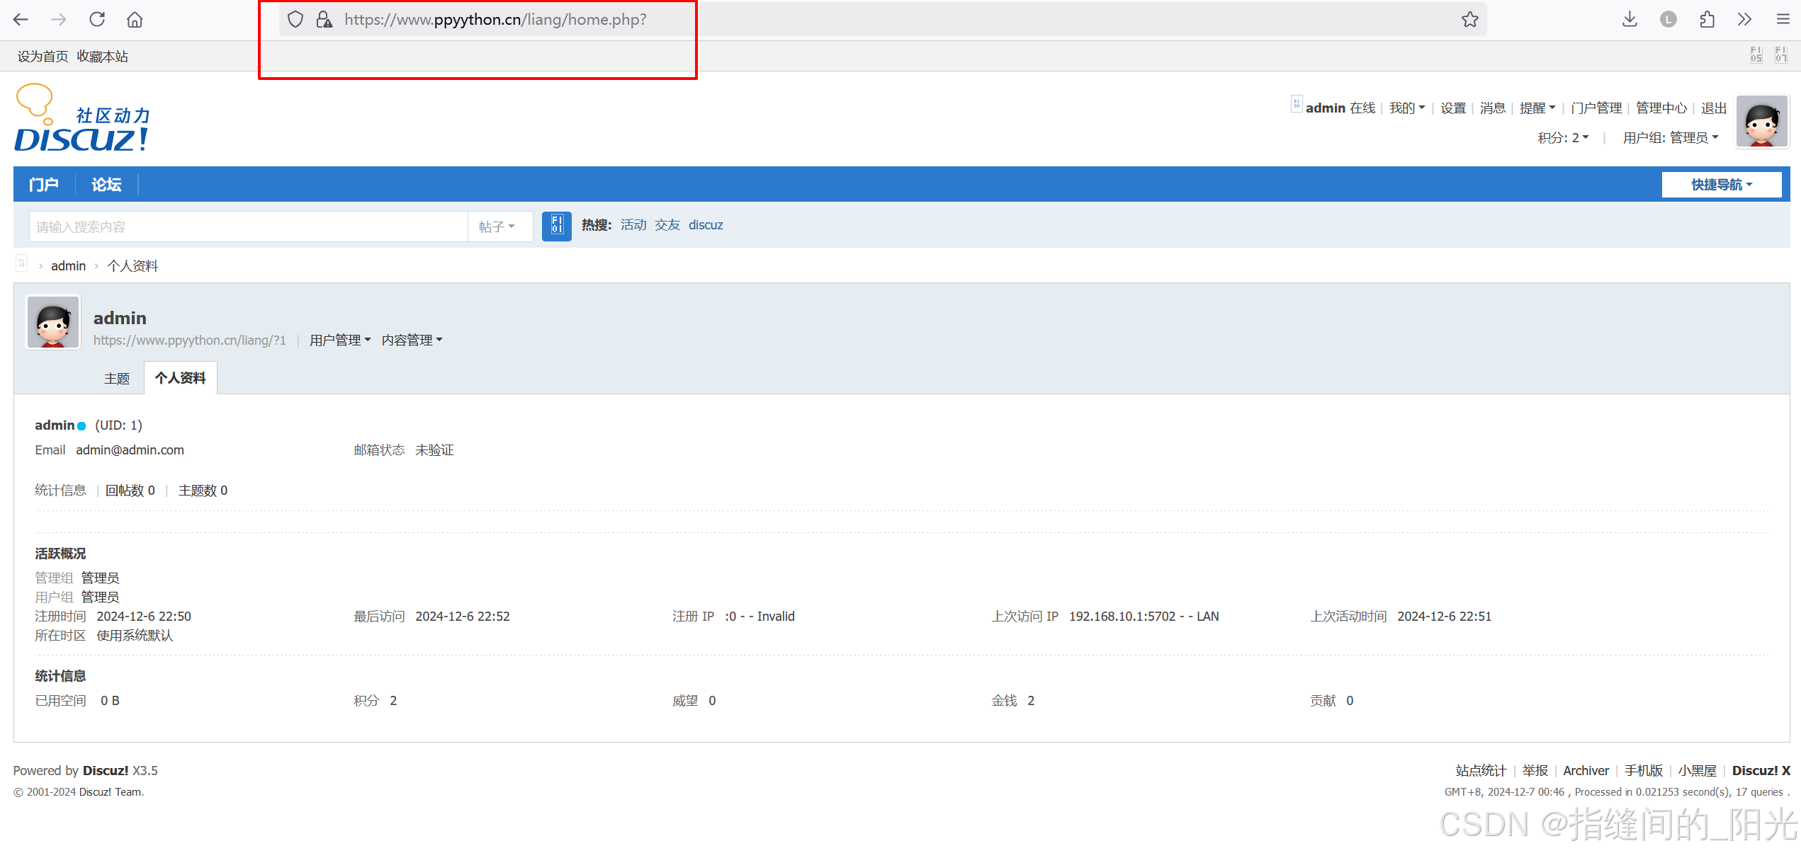Open browser hamburger menu

pyautogui.click(x=1783, y=20)
